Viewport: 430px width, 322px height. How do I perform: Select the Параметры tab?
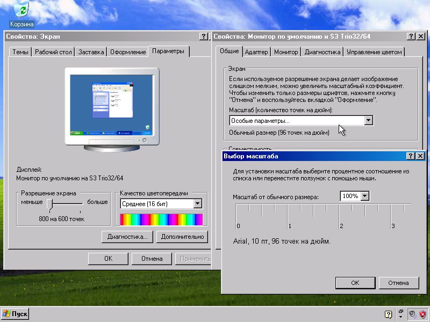(168, 51)
